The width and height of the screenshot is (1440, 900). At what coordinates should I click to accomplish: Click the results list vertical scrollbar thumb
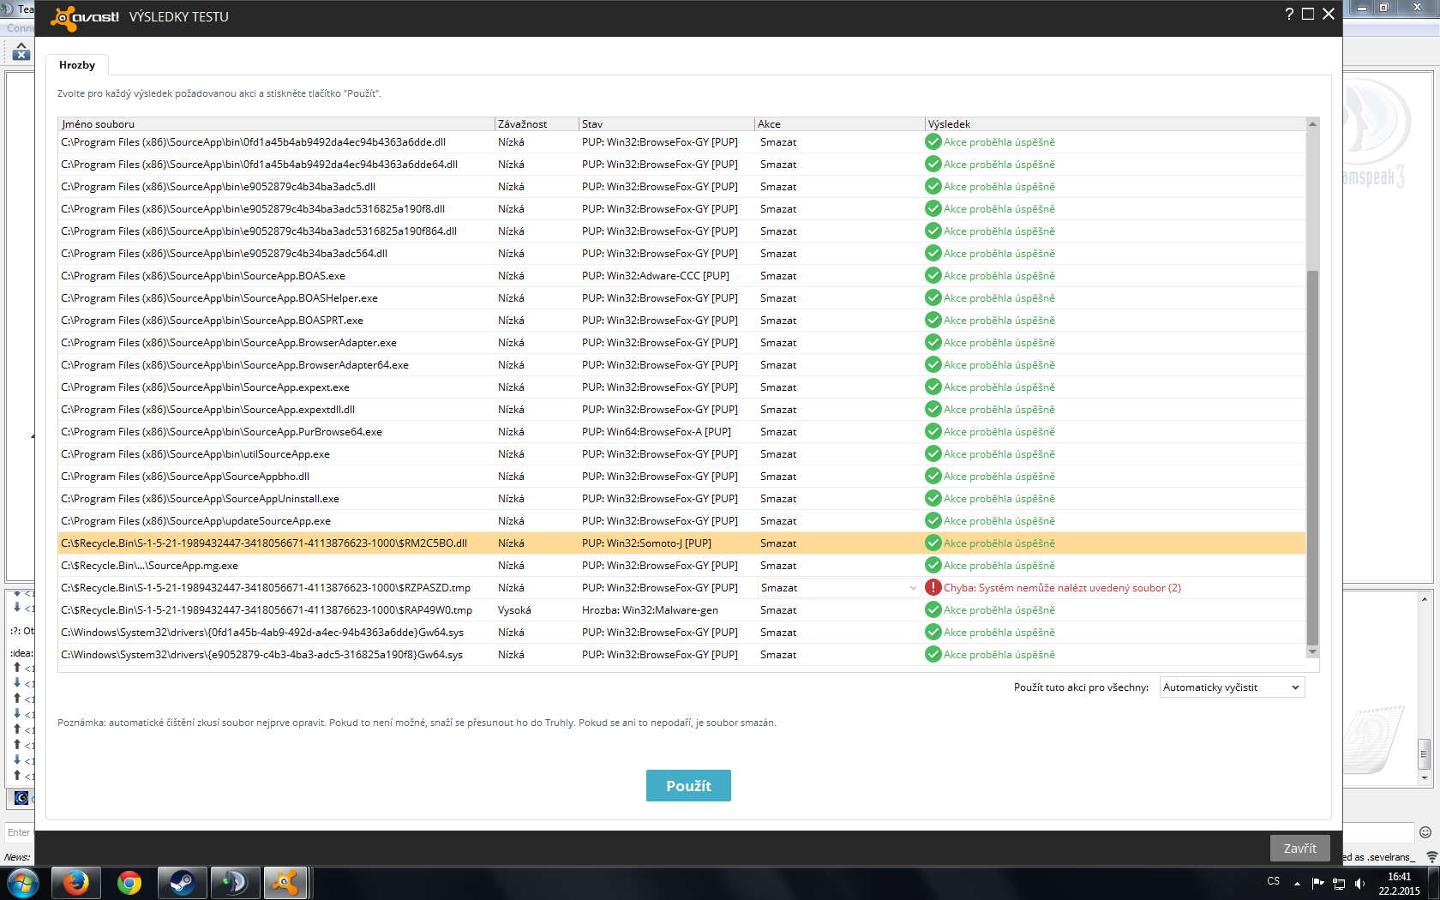[1312, 458]
